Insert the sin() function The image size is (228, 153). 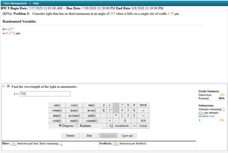(x=57, y=105)
